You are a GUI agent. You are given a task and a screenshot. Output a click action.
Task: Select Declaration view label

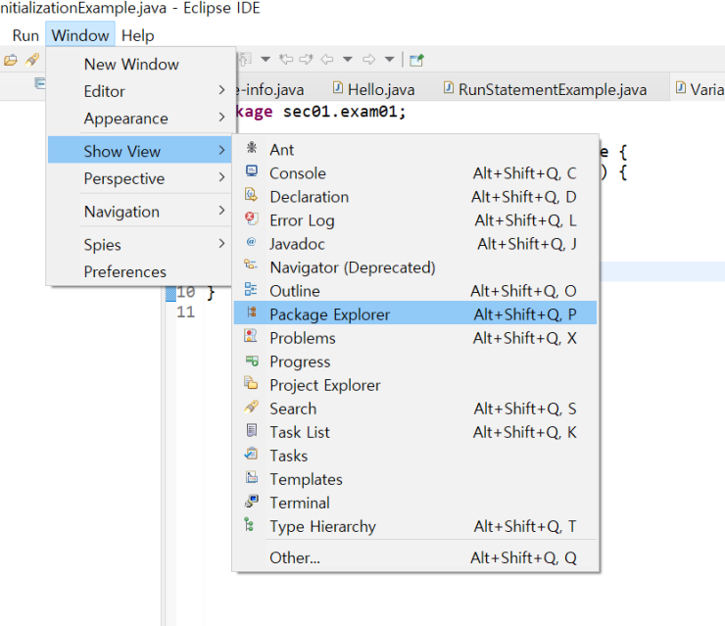[310, 197]
